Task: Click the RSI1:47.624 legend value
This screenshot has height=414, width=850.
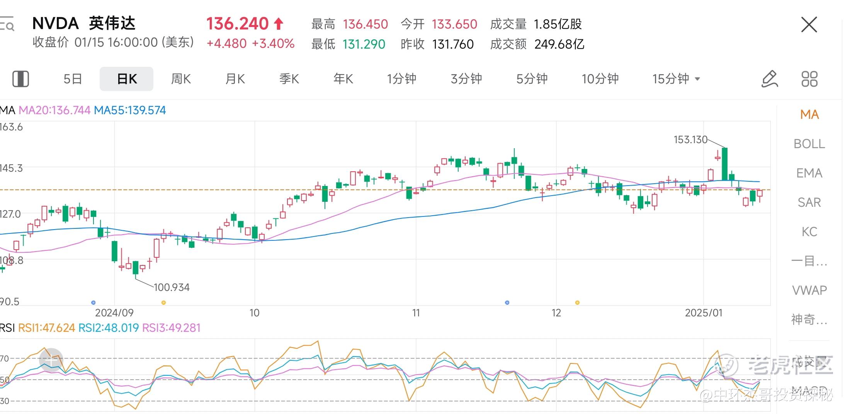Action: point(46,328)
